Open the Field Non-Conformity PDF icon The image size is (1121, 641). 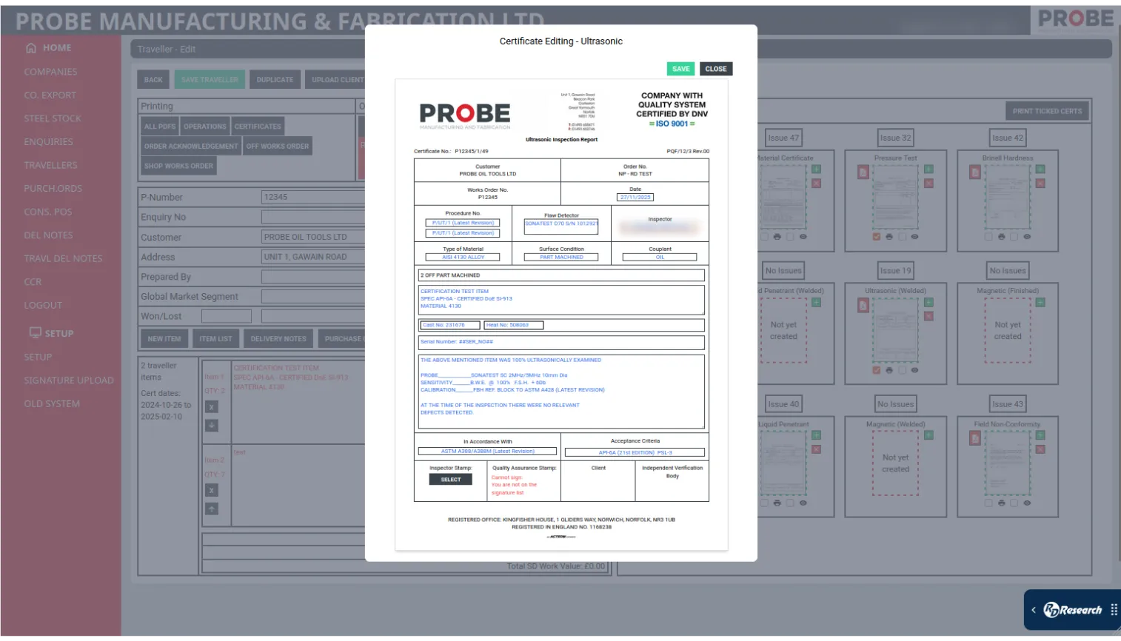(x=975, y=438)
